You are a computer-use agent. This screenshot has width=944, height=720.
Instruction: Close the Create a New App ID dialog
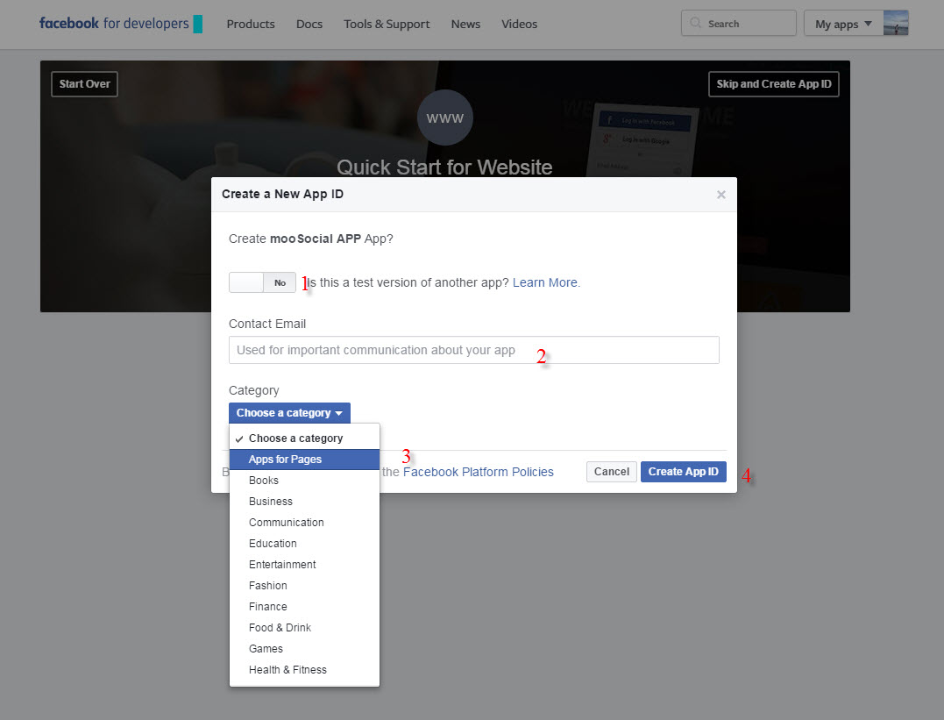(720, 195)
